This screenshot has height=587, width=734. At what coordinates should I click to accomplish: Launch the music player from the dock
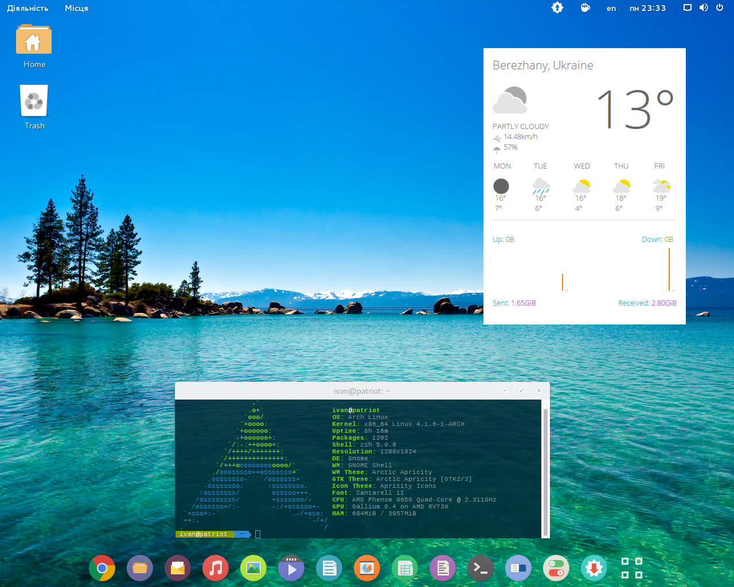pos(216,568)
